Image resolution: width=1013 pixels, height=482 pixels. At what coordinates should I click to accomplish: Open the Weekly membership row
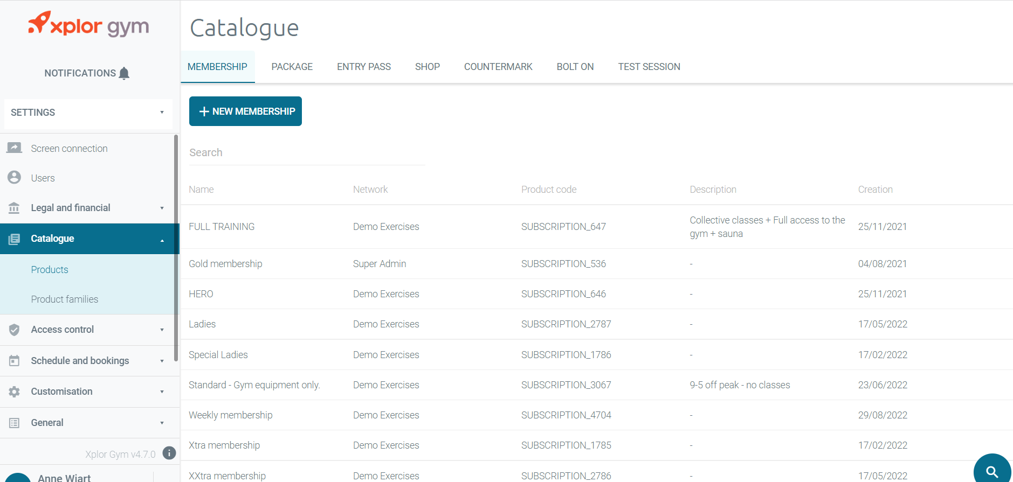597,415
